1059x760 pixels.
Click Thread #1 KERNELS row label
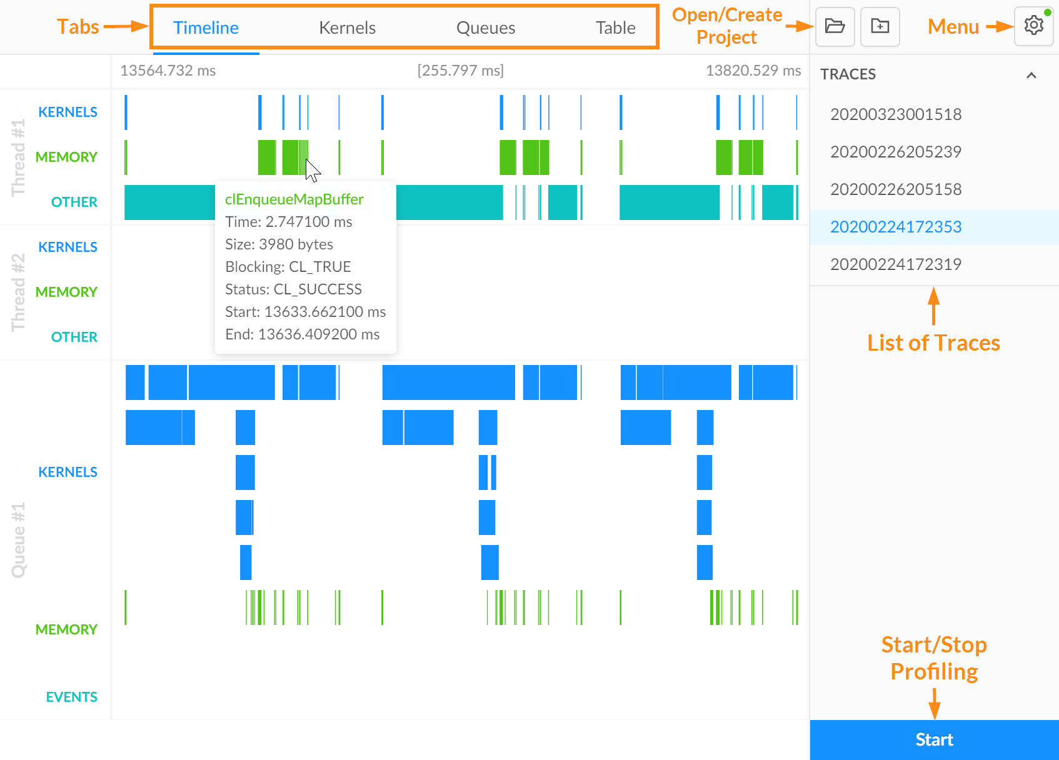(x=68, y=112)
